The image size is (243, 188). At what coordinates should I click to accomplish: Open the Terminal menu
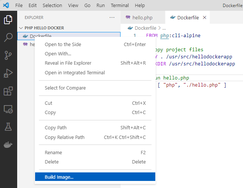[x=120, y=6]
